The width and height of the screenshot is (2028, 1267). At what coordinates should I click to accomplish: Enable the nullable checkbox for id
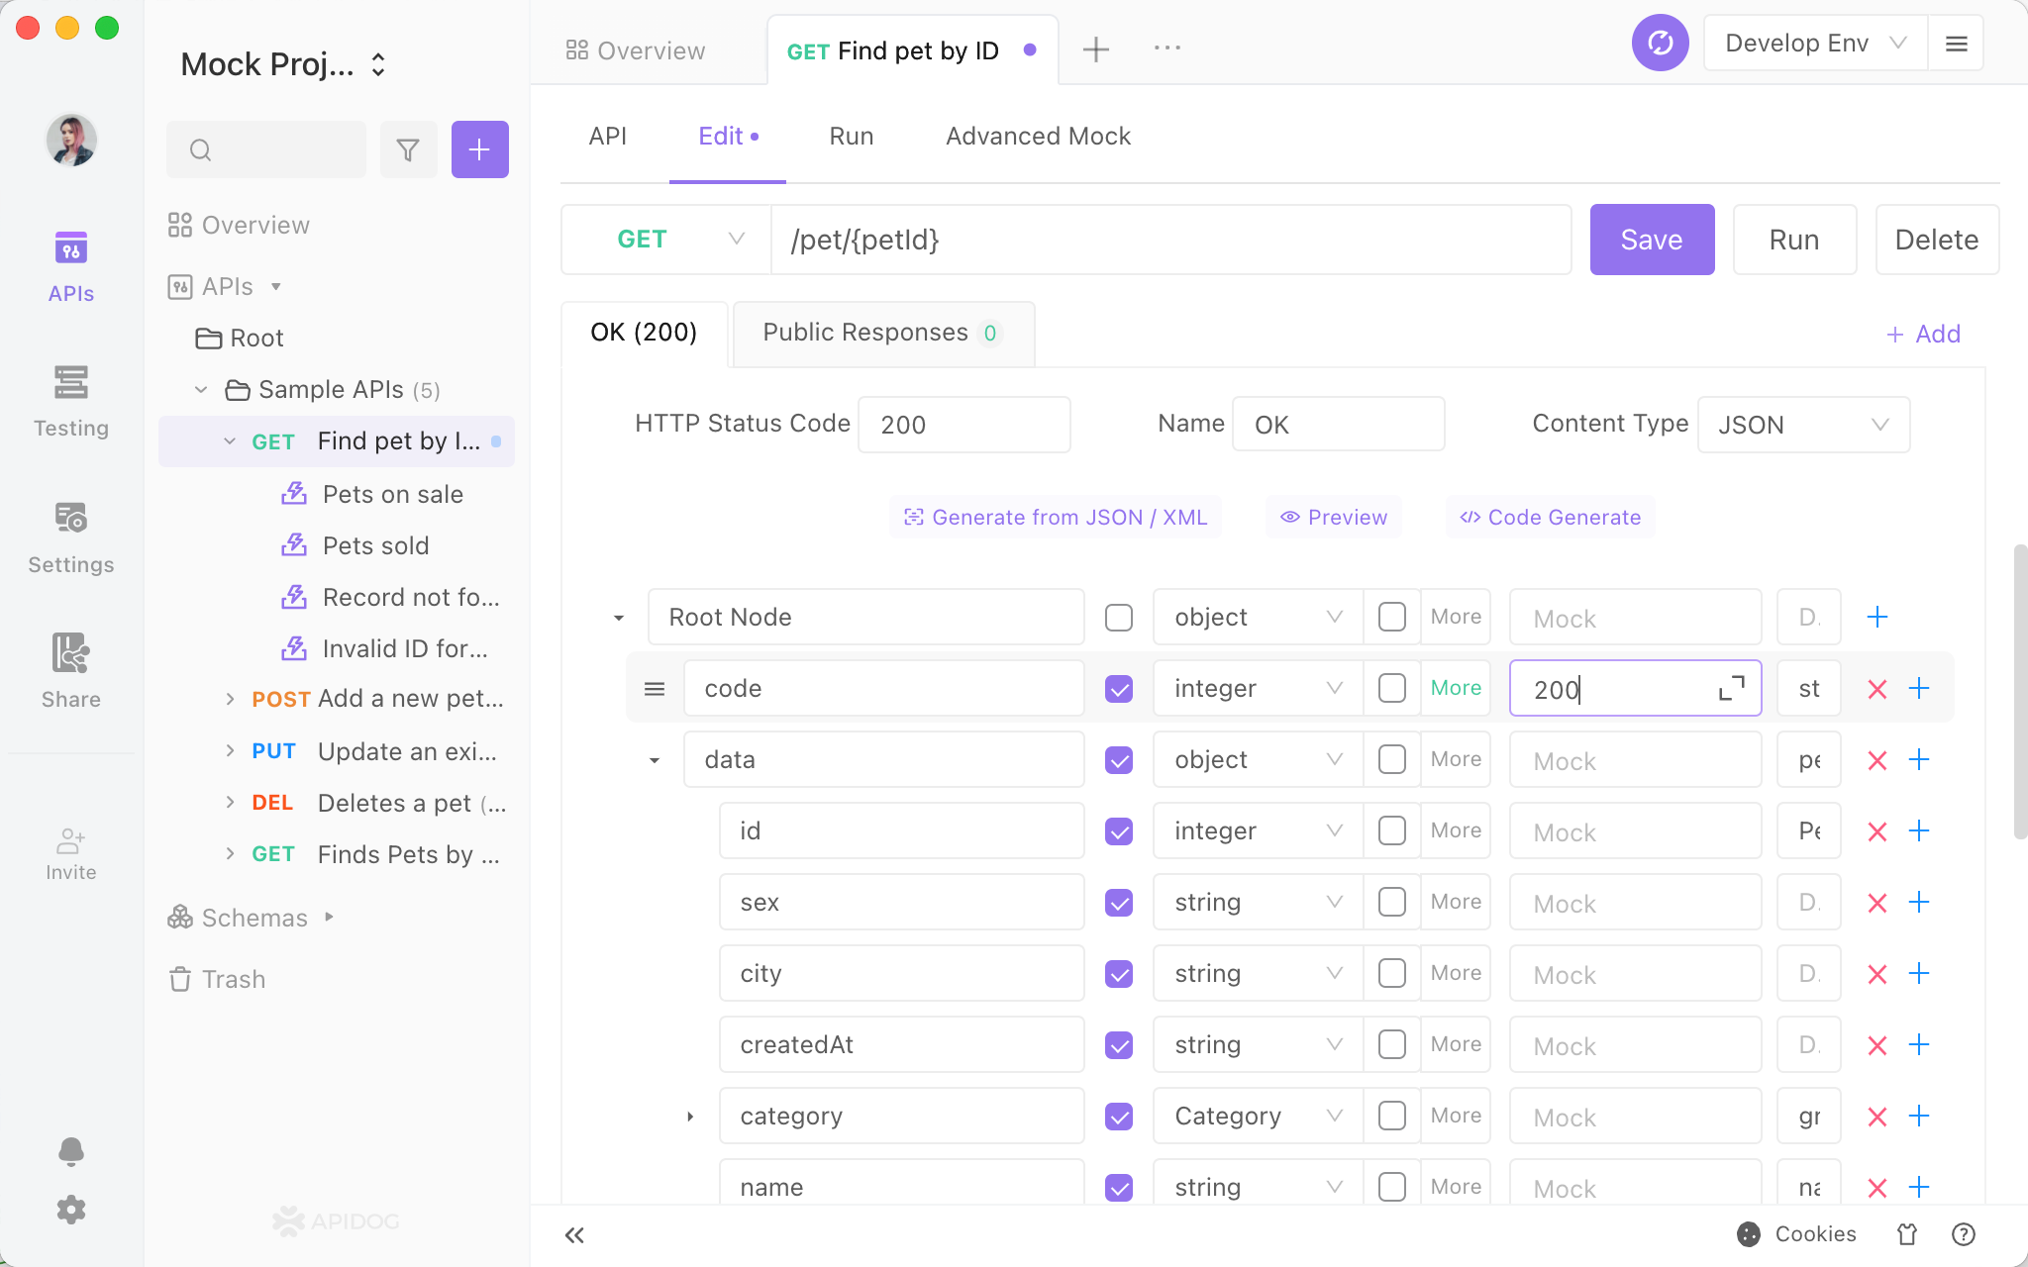point(1391,830)
